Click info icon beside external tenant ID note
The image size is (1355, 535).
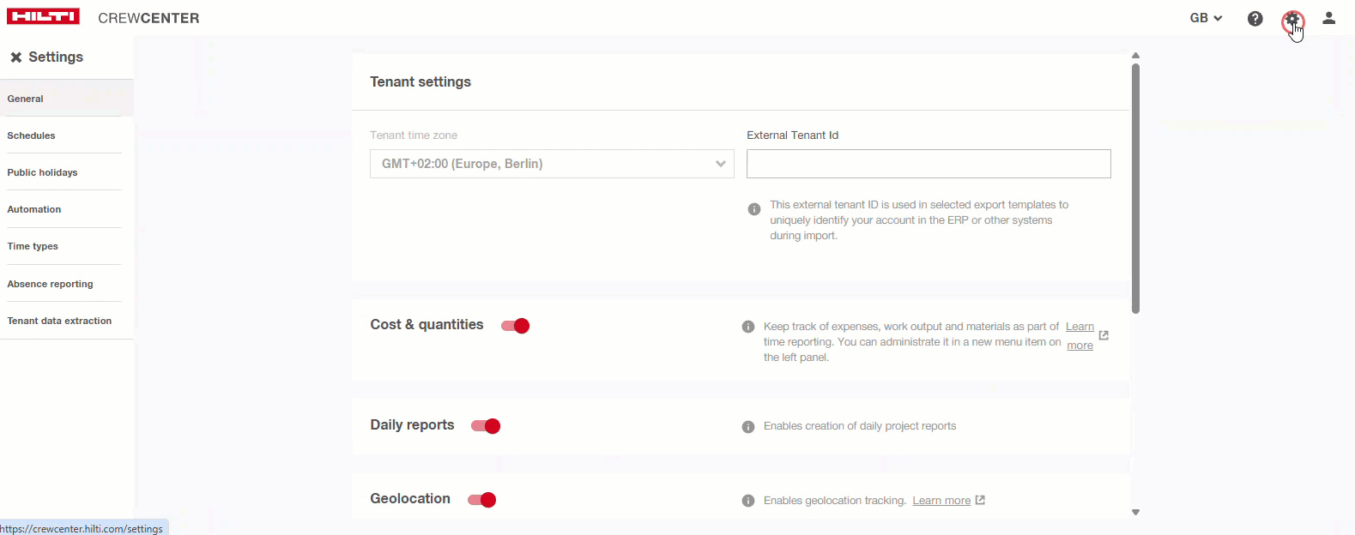[754, 209]
